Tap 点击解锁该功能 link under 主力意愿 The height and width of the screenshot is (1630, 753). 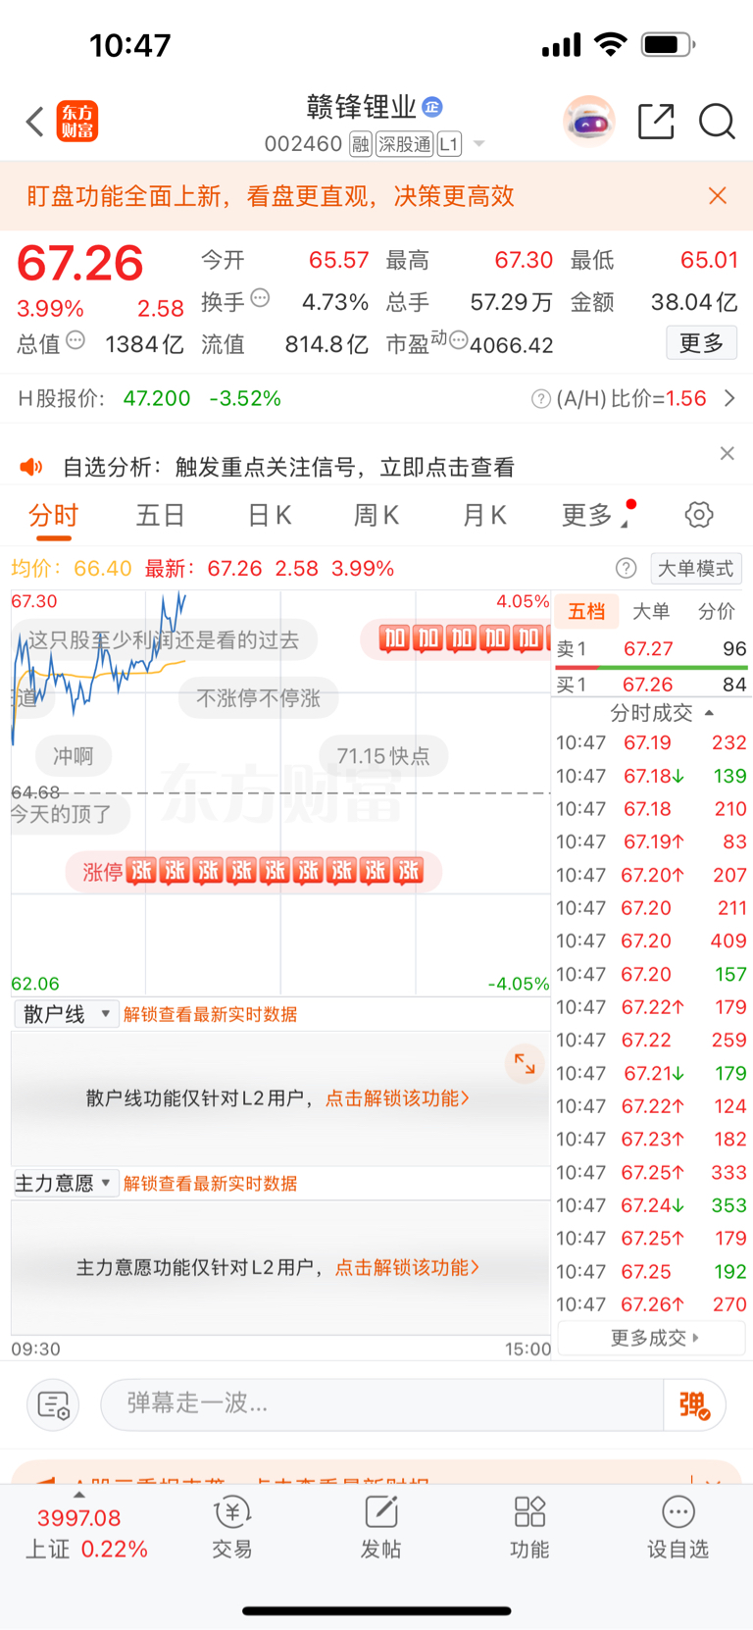407,1268
